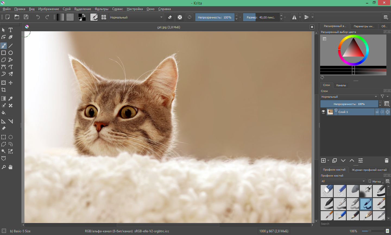Select the Crop tool
This screenshot has height=235, width=391.
(4, 90)
